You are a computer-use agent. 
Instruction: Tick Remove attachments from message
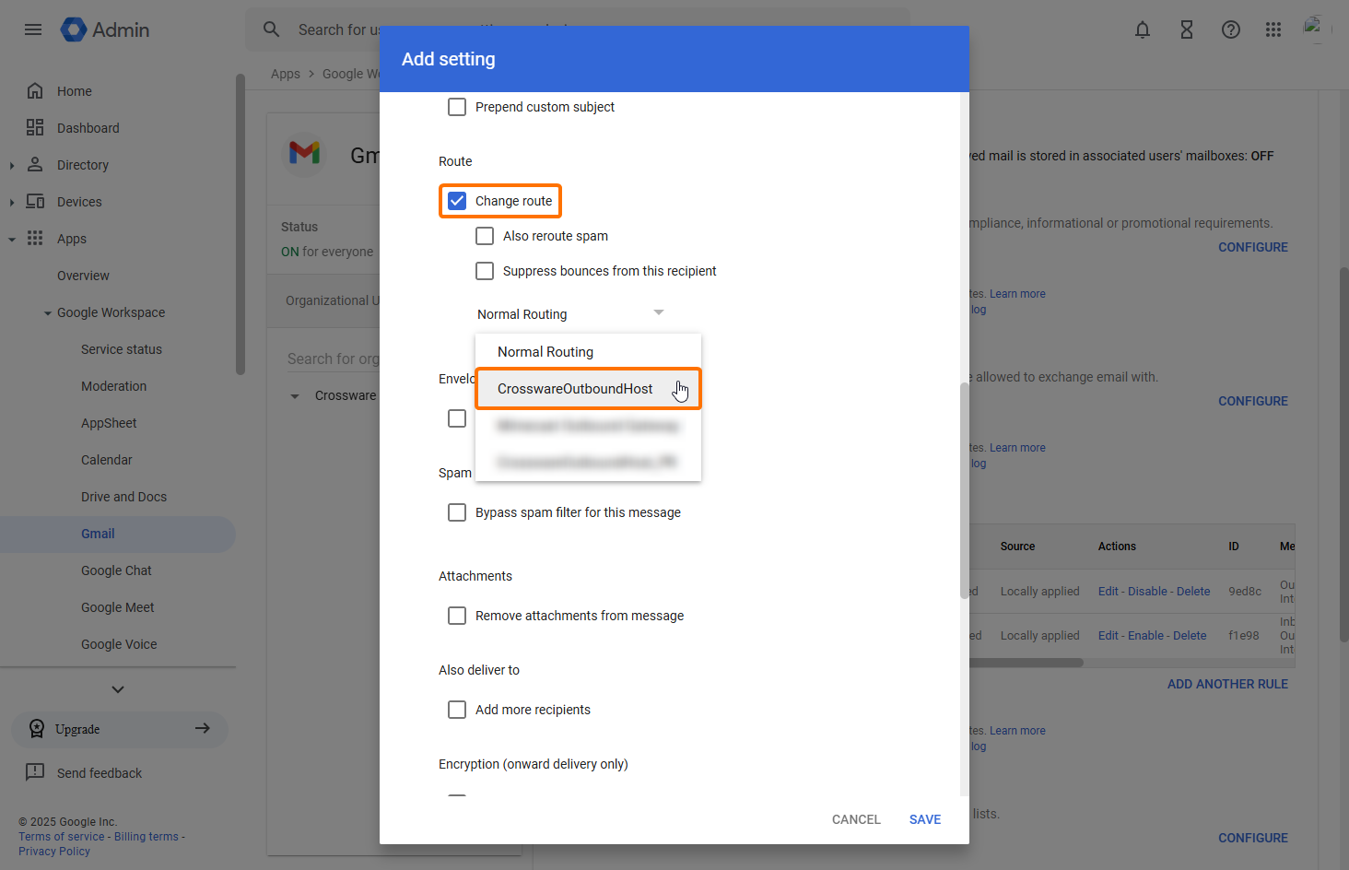(457, 616)
